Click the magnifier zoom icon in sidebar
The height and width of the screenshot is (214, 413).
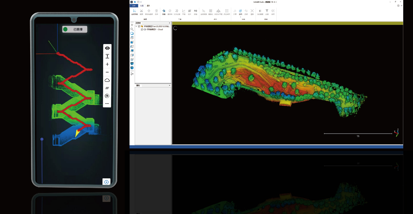132,29
